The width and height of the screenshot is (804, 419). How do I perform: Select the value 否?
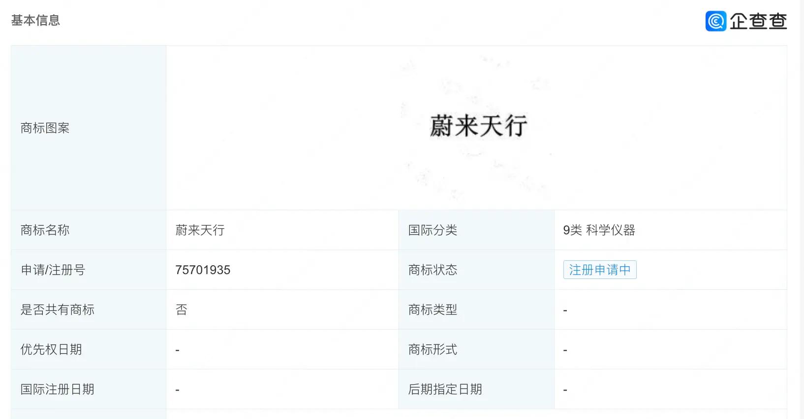point(182,309)
